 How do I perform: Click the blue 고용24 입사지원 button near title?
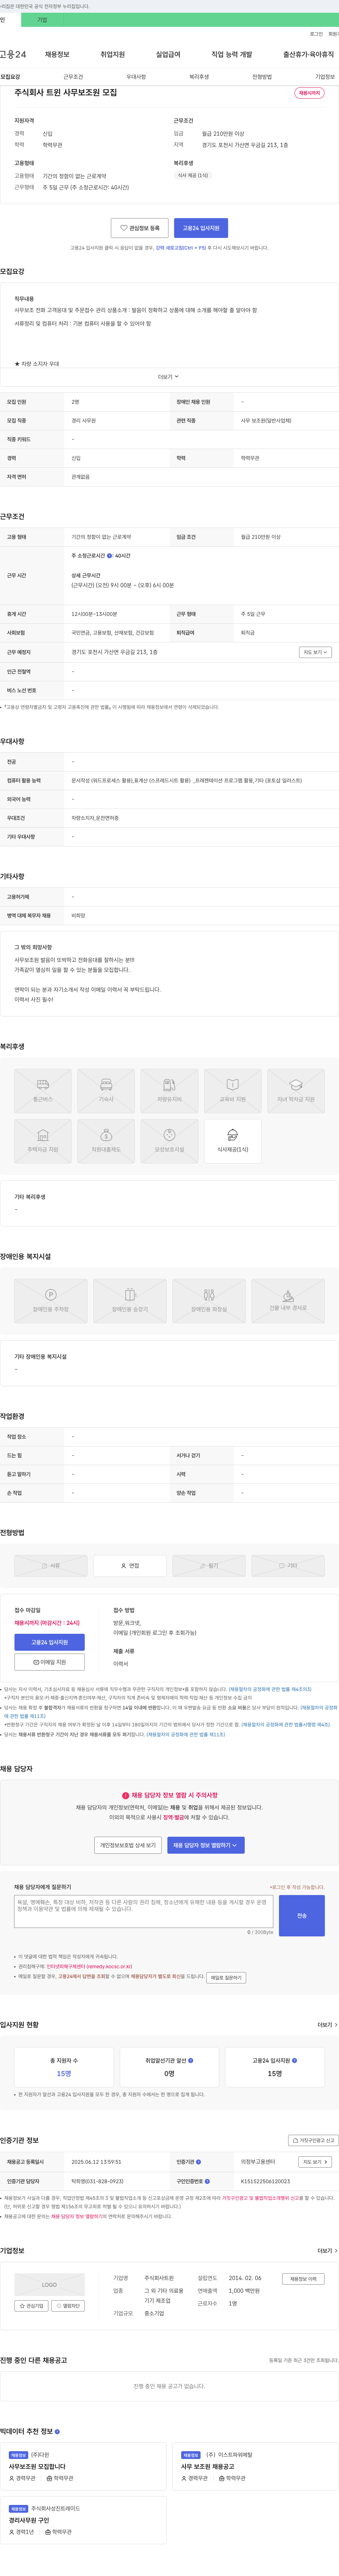(201, 228)
